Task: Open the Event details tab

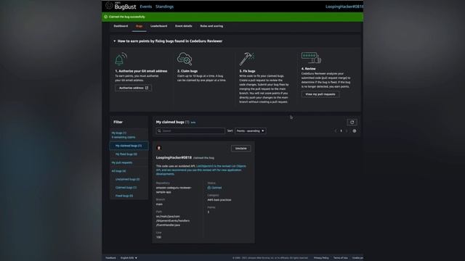Action: 184,26
